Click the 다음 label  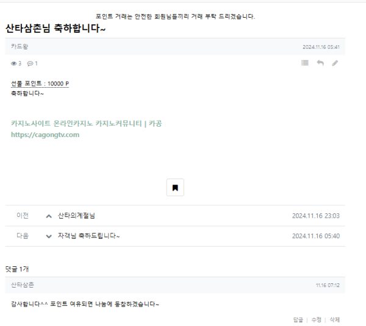(23, 236)
